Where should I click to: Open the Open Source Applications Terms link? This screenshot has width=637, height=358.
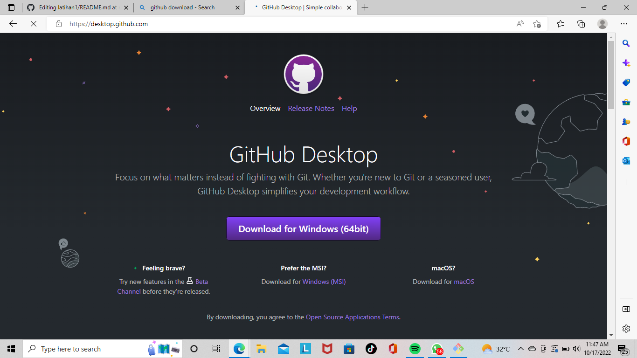[352, 317]
